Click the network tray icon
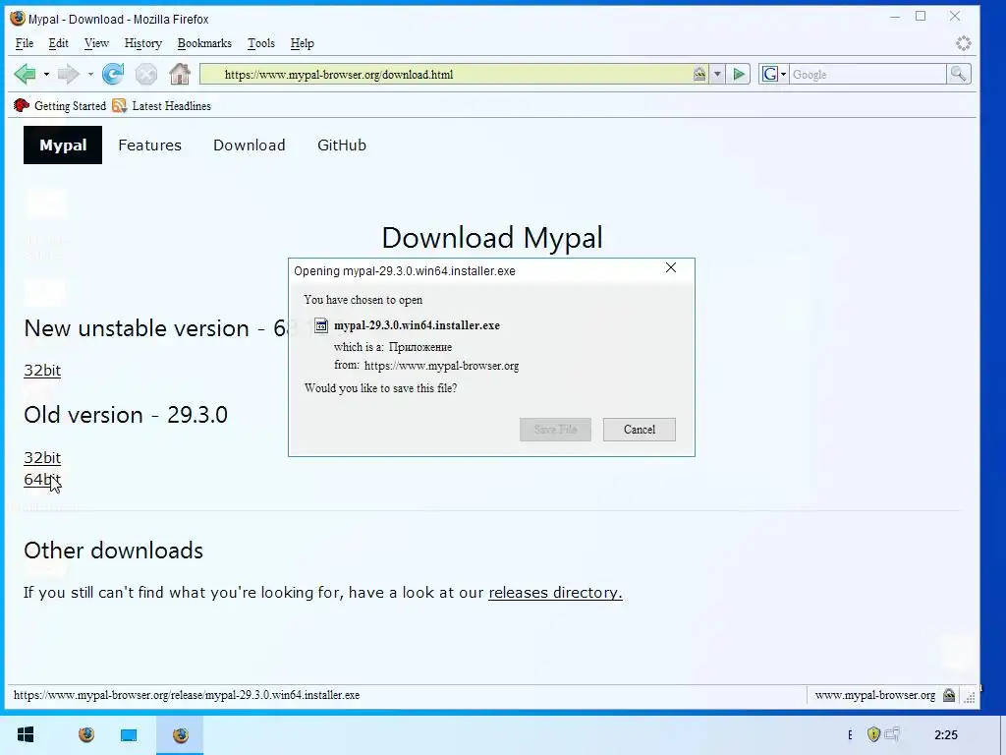 pyautogui.click(x=892, y=733)
